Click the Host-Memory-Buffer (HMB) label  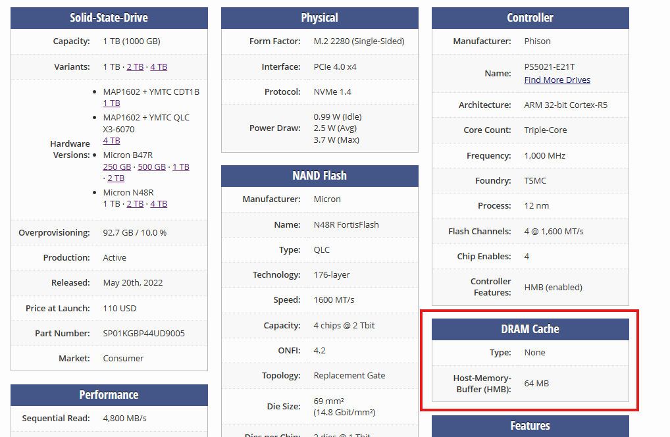click(x=482, y=384)
